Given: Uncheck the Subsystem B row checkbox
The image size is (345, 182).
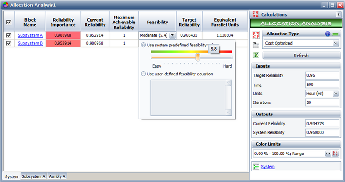Looking at the screenshot, I should 9,43.
